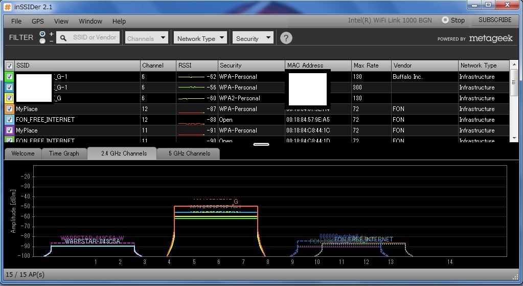Uncheck the orange MyPlace channel 12 checkbox
Viewport: 523px width, 286px height.
(9, 109)
